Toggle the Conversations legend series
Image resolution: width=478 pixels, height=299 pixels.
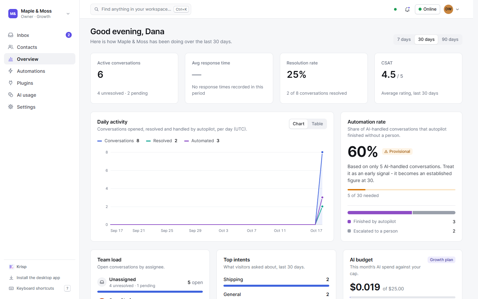[x=118, y=141]
